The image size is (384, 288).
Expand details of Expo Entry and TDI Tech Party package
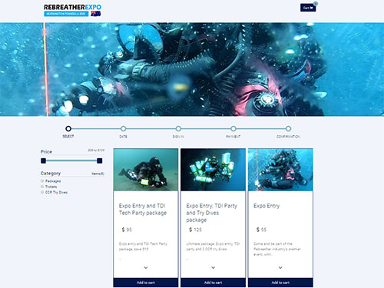(x=146, y=267)
